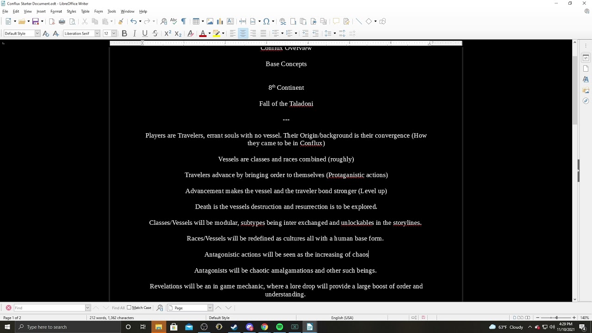Open the File menu

[5, 11]
